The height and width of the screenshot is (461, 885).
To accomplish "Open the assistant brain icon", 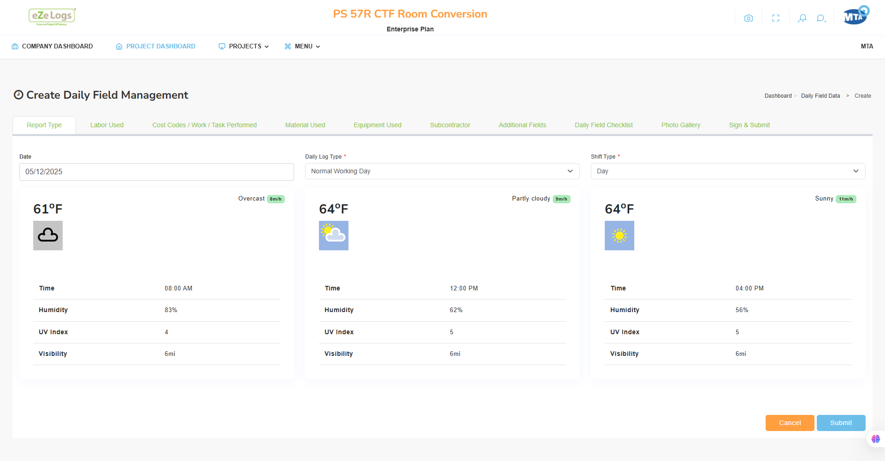I will [876, 439].
